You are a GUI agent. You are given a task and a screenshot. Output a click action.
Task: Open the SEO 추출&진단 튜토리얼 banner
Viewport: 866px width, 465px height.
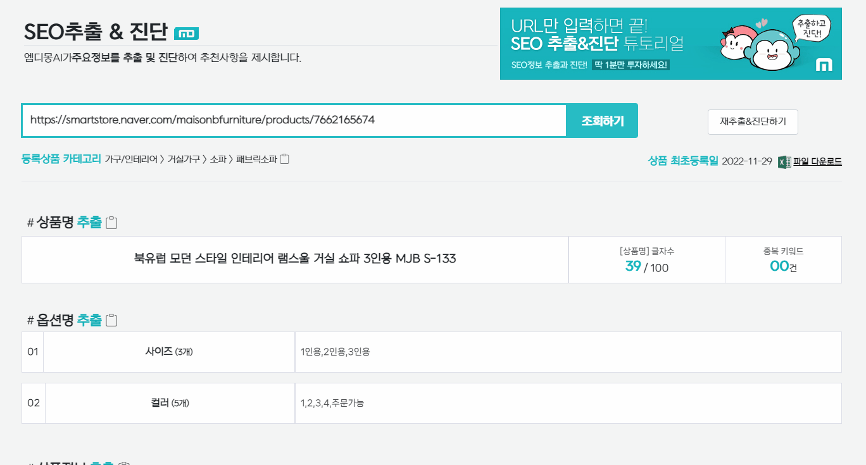coord(670,44)
